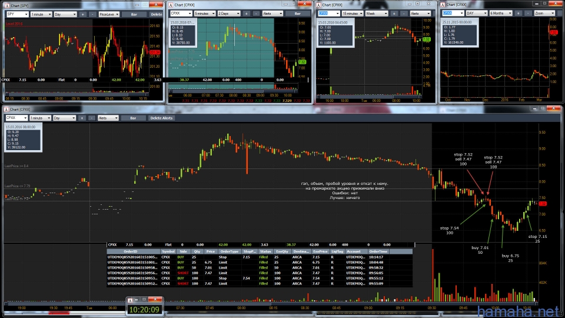
Task: Click minus in the 5 minutes CPXX chart
Action: point(256,14)
